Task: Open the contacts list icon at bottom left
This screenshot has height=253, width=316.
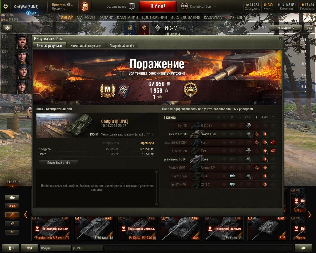Action: (x=11, y=248)
